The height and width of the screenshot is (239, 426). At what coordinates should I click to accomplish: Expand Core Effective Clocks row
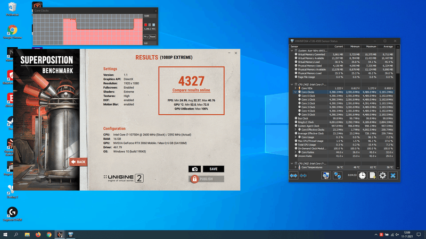[296, 130]
